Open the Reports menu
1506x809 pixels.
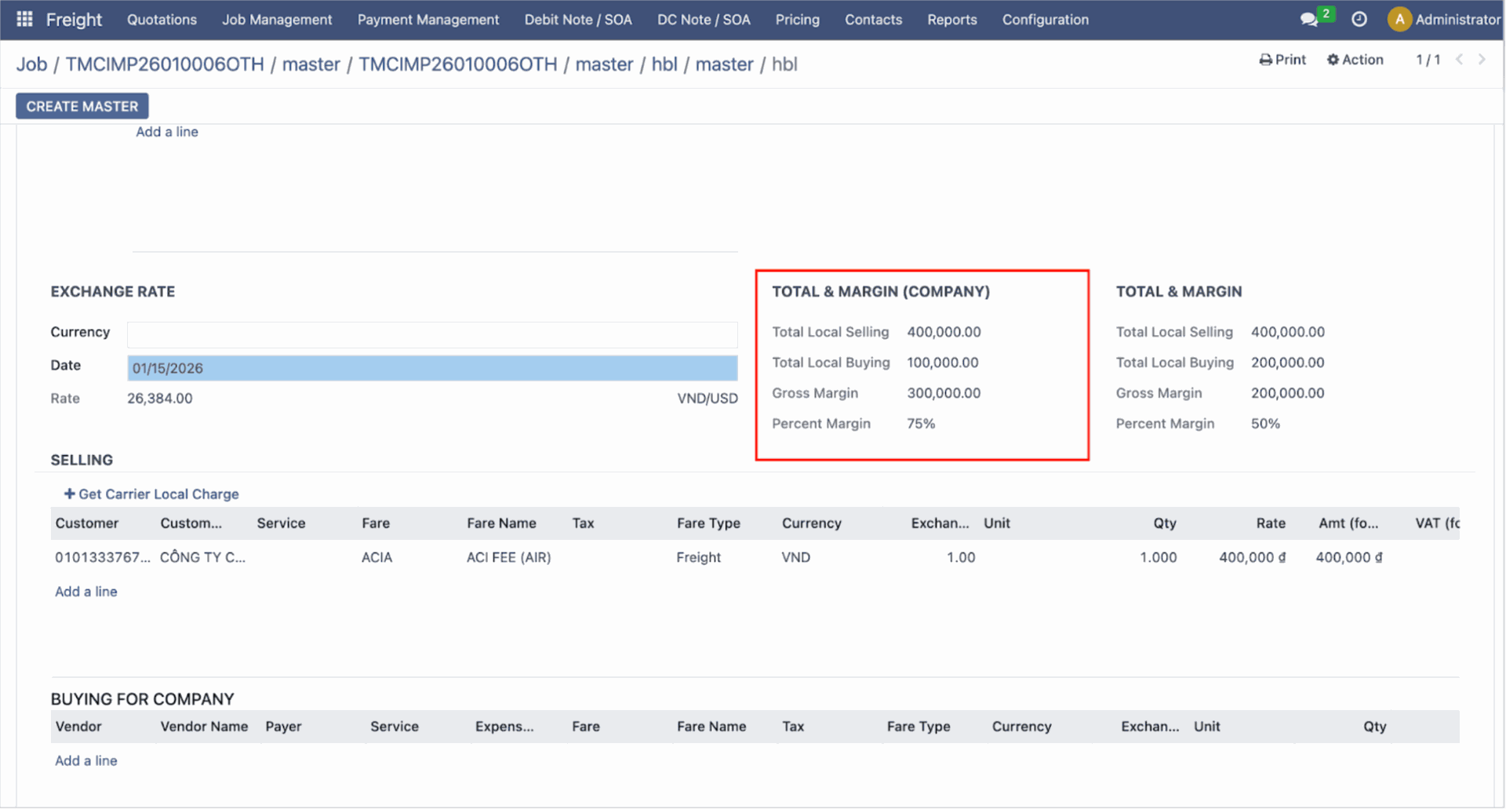coord(951,20)
